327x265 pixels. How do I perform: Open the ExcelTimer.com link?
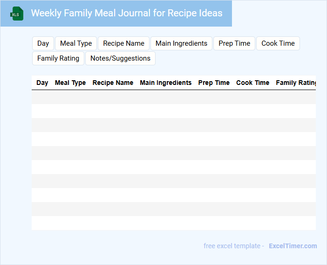click(x=293, y=246)
